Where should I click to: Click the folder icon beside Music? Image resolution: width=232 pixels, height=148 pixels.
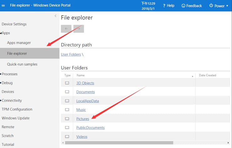click(67, 110)
